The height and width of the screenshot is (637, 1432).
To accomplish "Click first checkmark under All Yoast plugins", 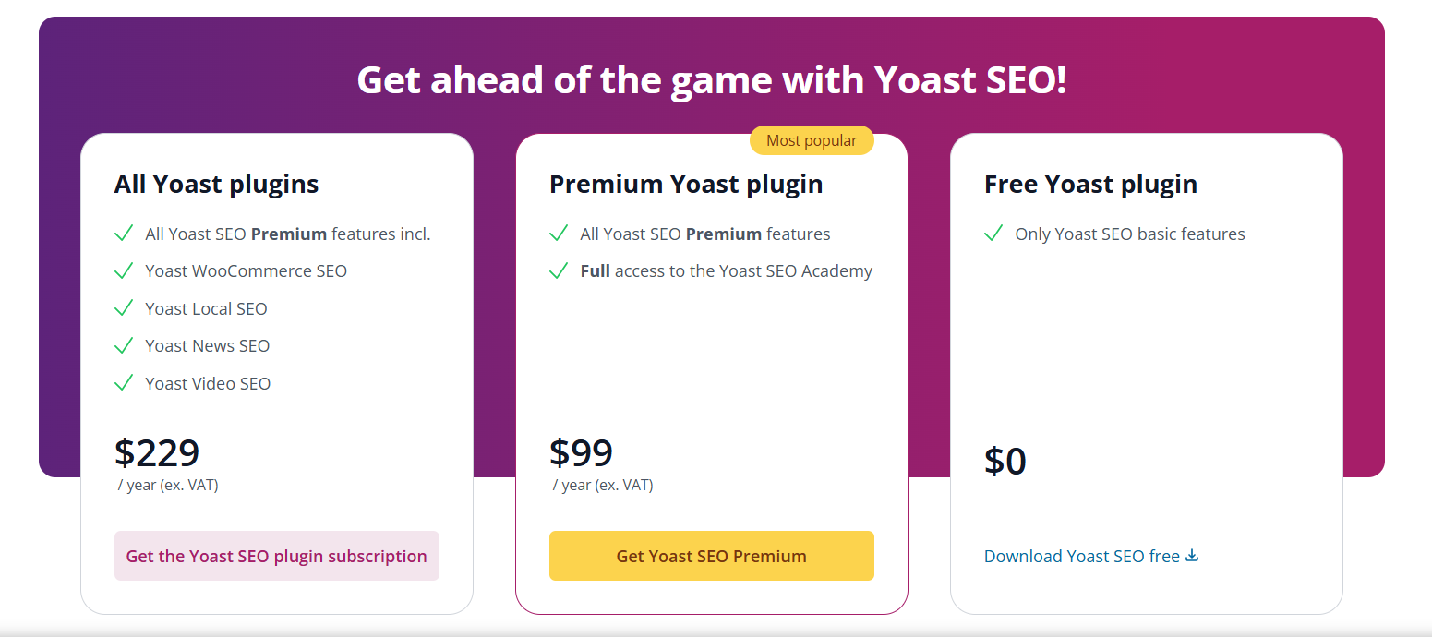I will point(124,234).
